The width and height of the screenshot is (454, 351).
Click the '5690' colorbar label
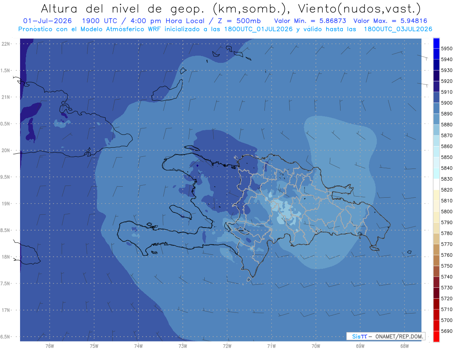(446, 331)
